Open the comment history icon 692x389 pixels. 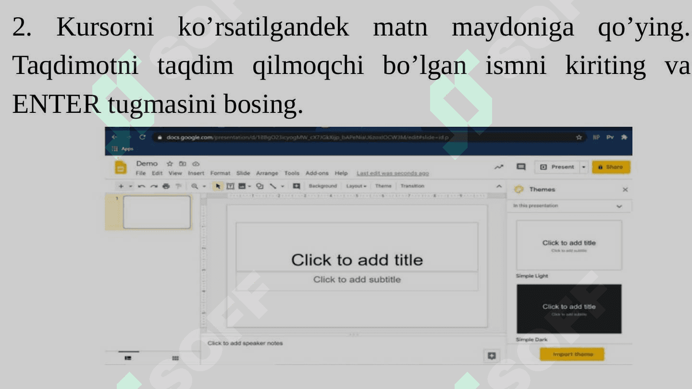(520, 167)
